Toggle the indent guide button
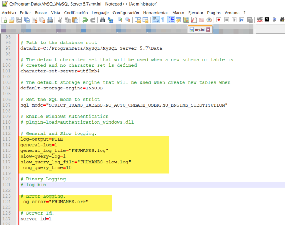285x225 pixels. coord(171,20)
